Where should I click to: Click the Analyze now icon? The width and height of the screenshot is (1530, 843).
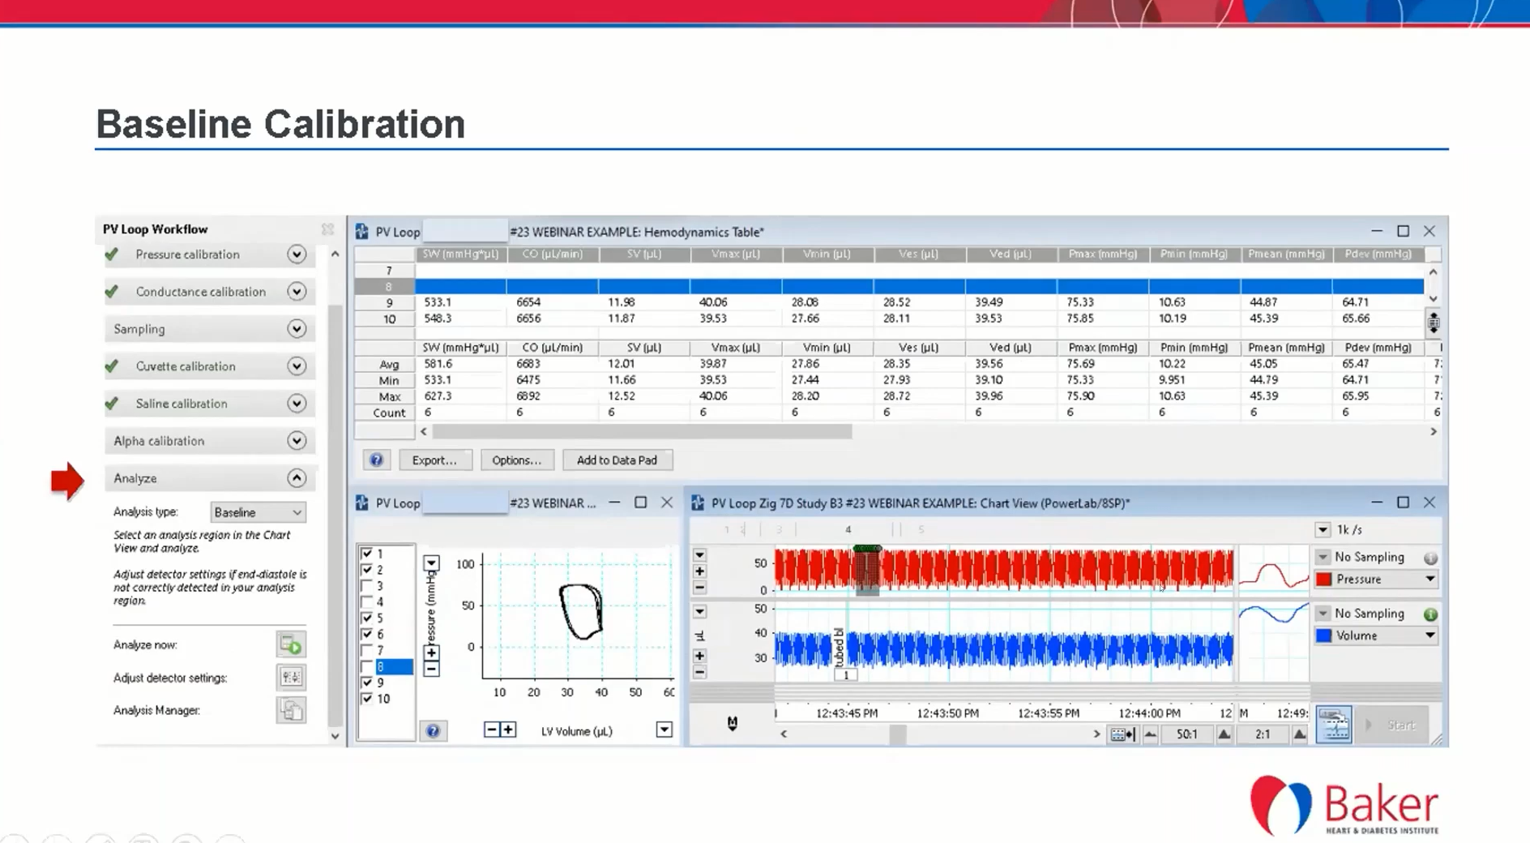click(290, 645)
